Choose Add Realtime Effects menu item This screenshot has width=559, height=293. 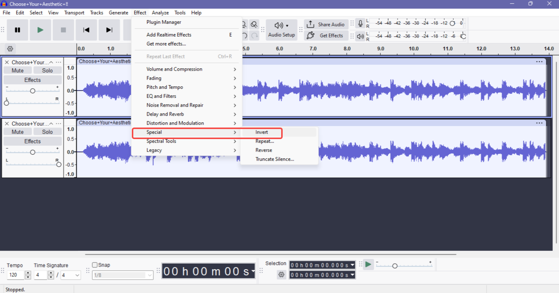pos(187,35)
